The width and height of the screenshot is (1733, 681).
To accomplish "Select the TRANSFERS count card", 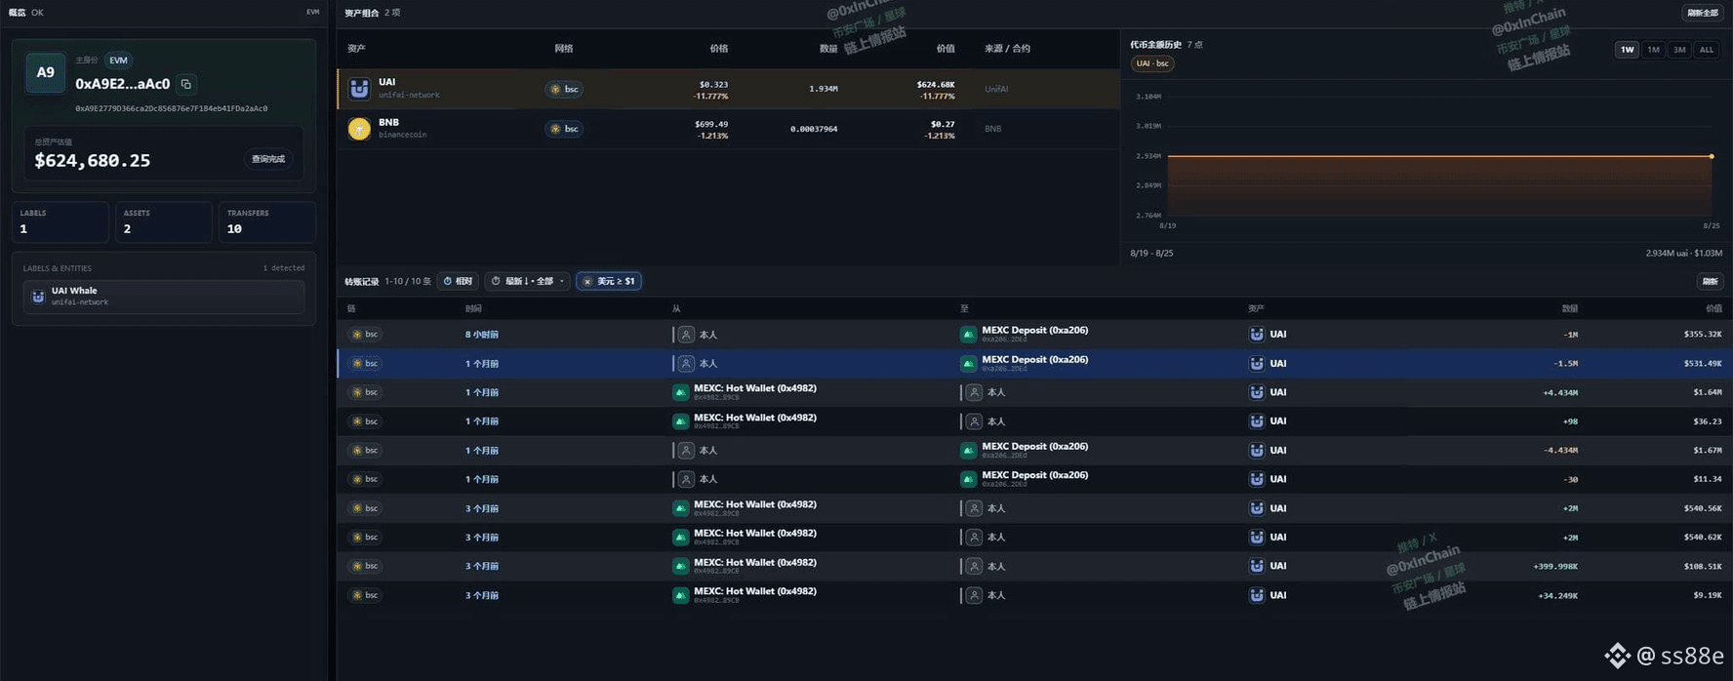I will click(266, 221).
